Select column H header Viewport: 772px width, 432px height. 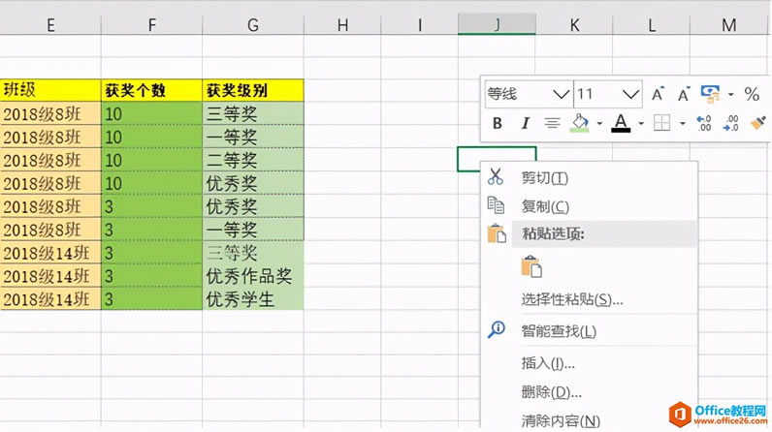[x=342, y=24]
